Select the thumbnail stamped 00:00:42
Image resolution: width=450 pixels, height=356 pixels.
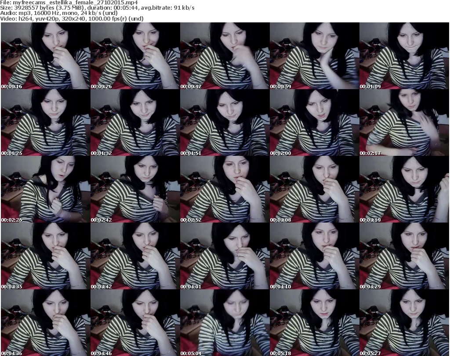pyautogui.click(x=225, y=56)
